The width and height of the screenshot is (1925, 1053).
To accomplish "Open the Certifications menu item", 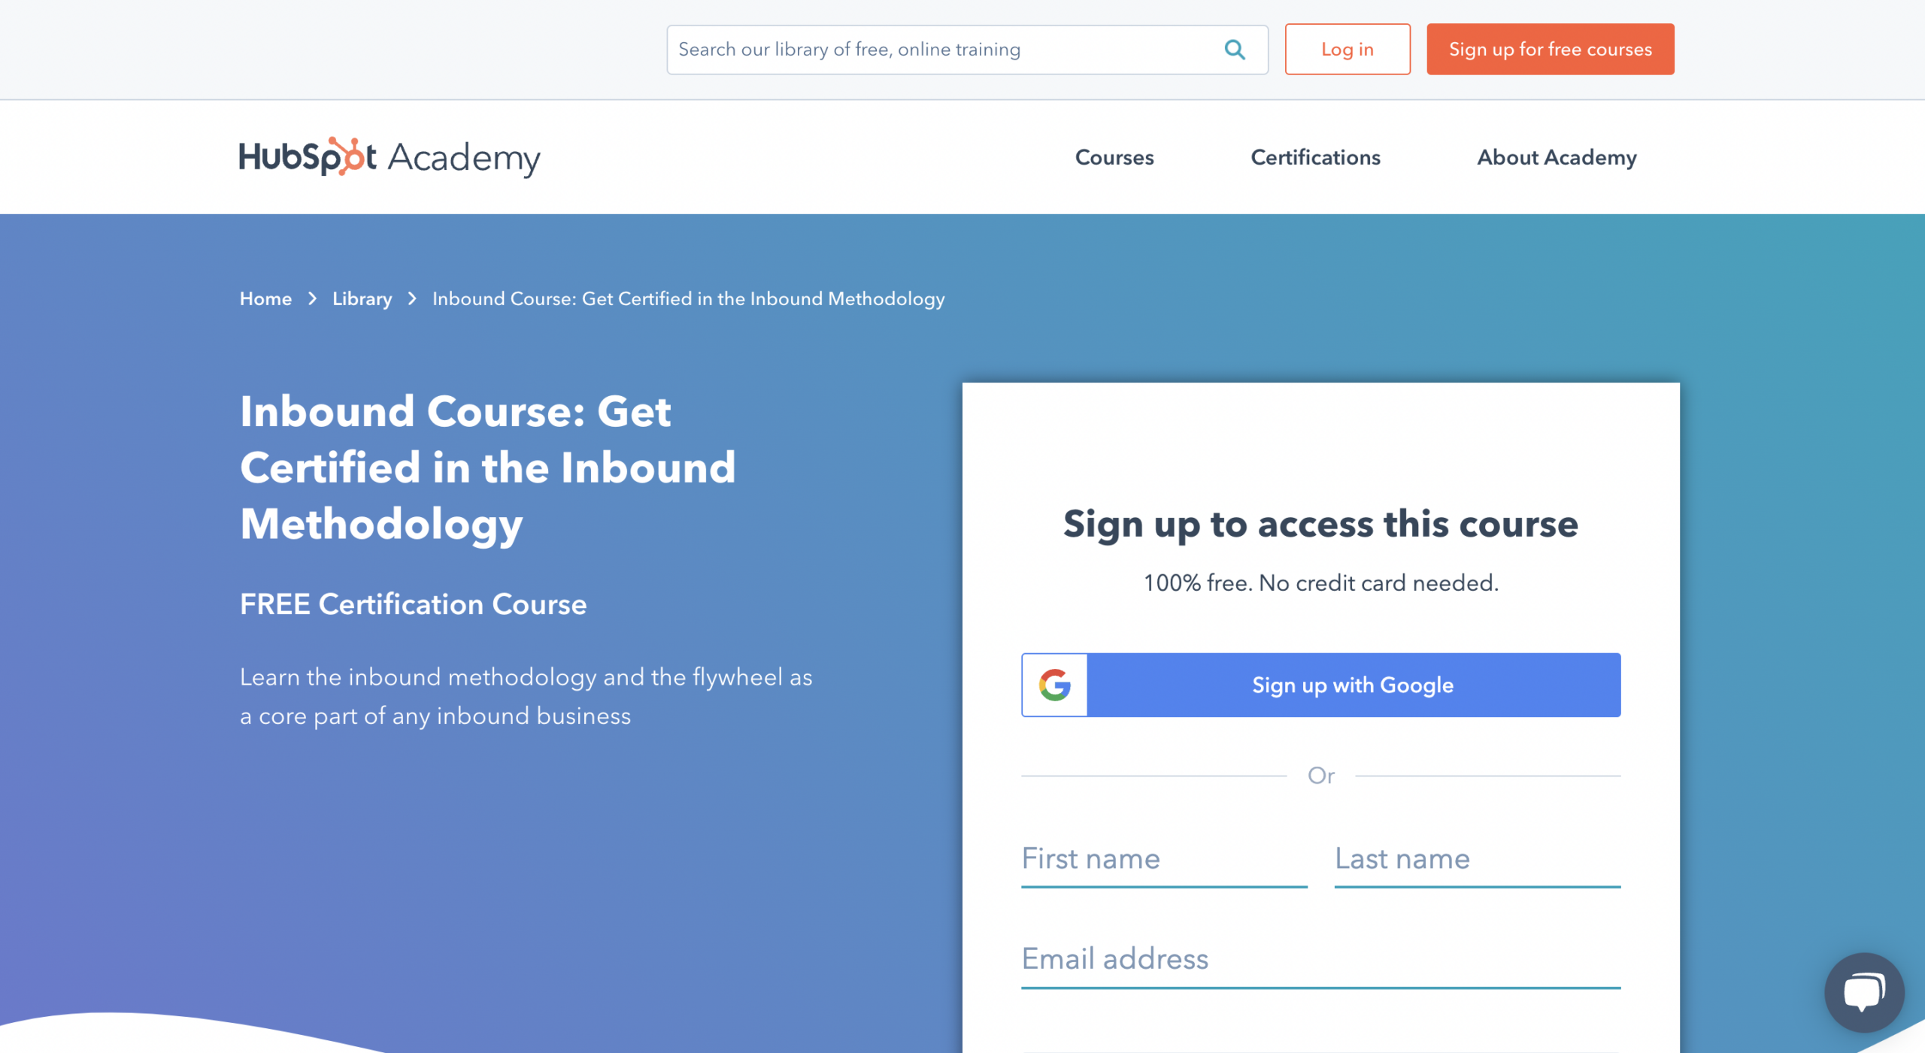I will (x=1315, y=157).
